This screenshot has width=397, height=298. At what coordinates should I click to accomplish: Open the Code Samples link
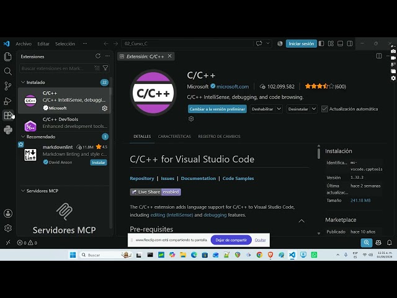click(x=238, y=178)
